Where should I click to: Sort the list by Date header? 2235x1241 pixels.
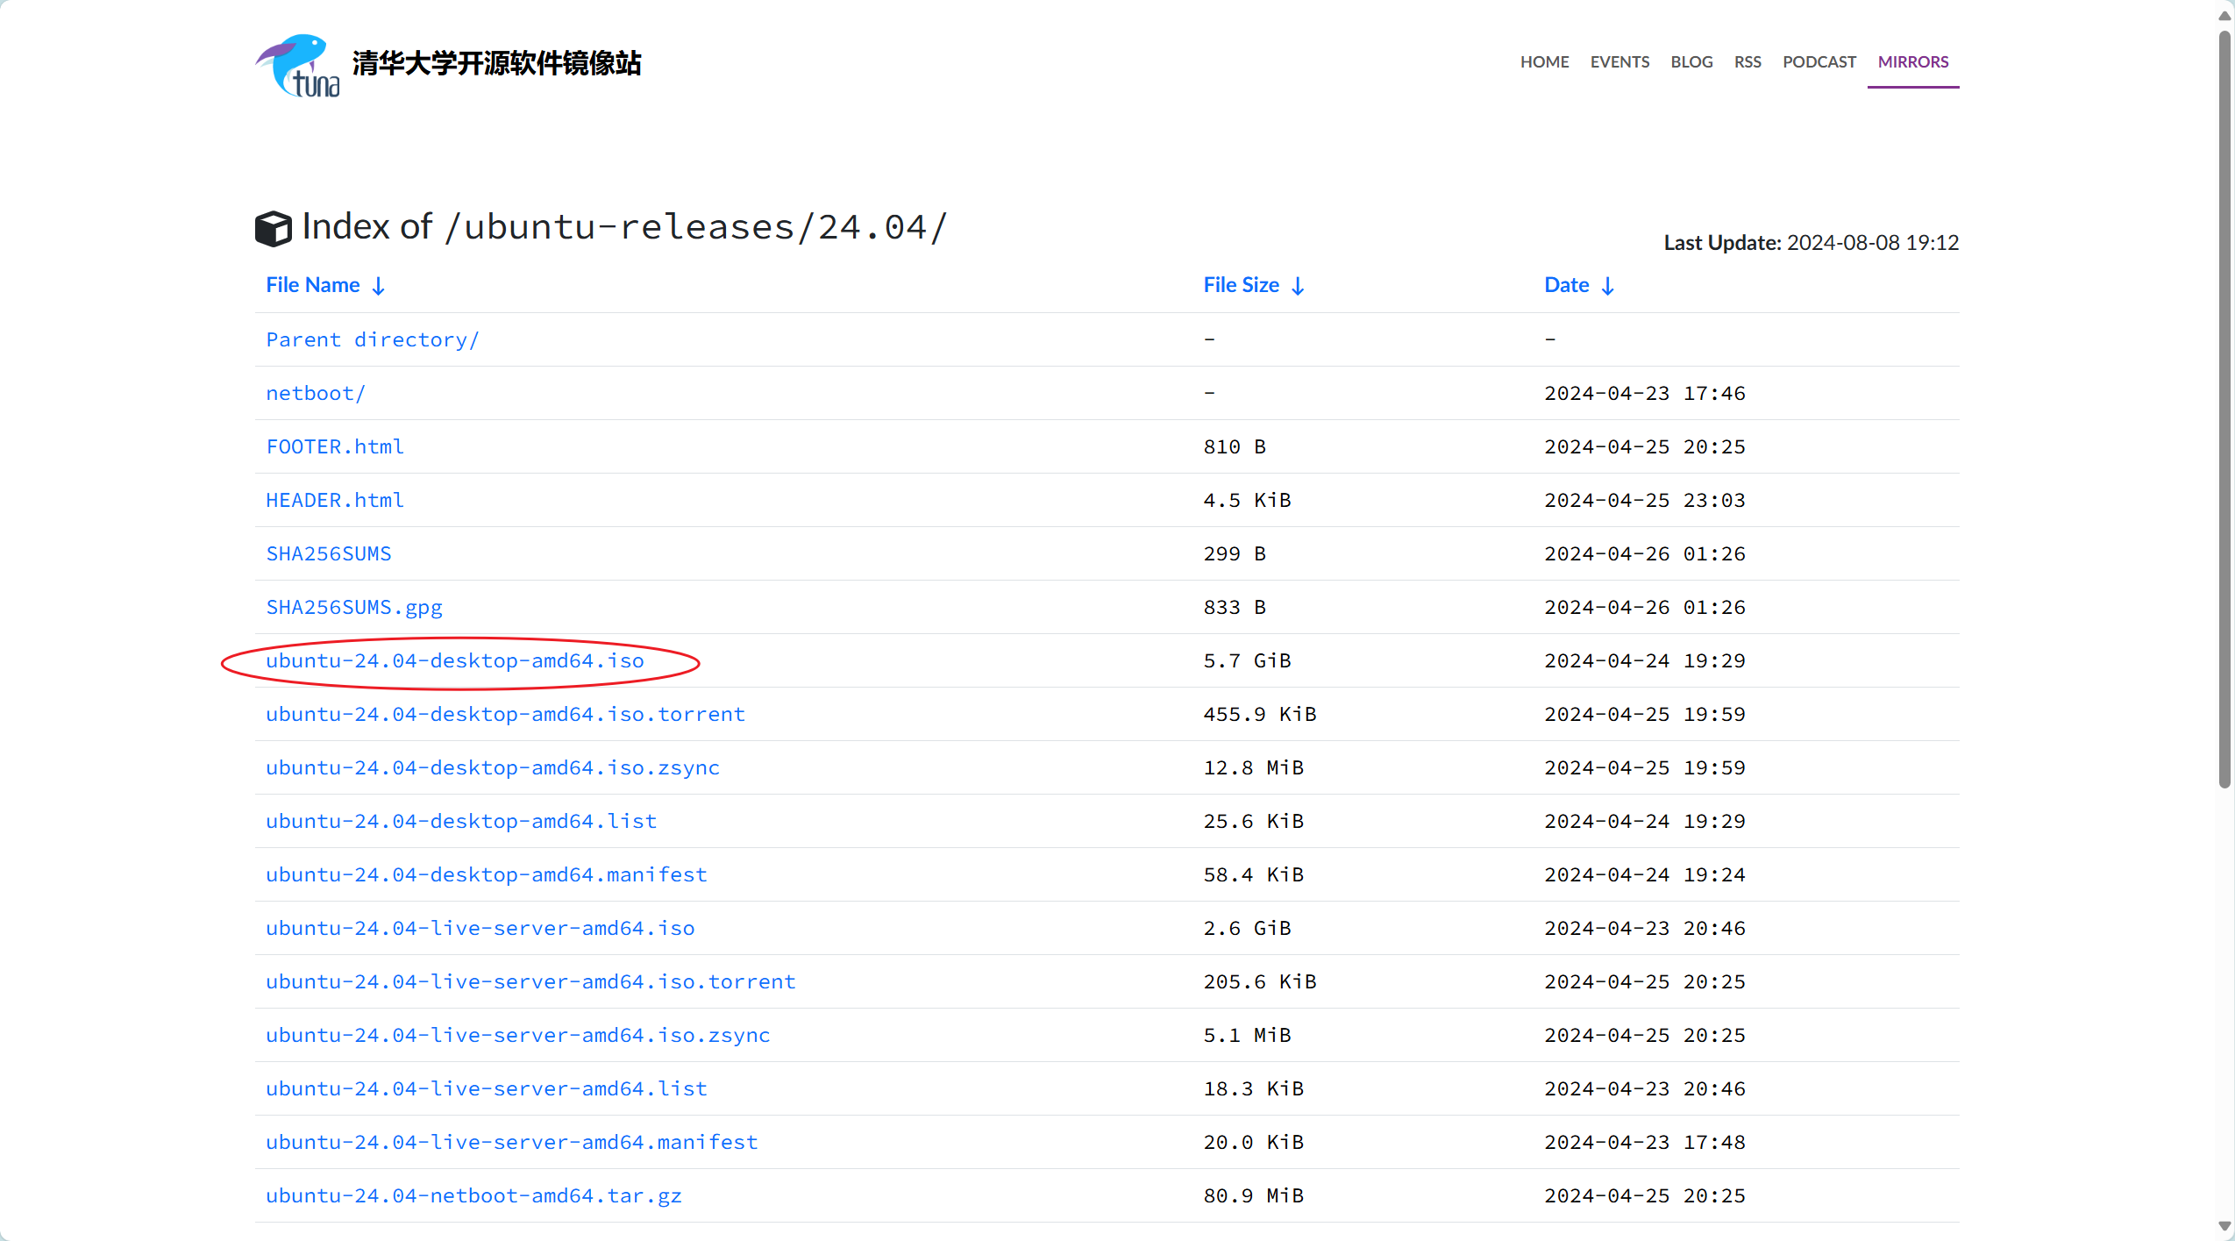(1567, 285)
